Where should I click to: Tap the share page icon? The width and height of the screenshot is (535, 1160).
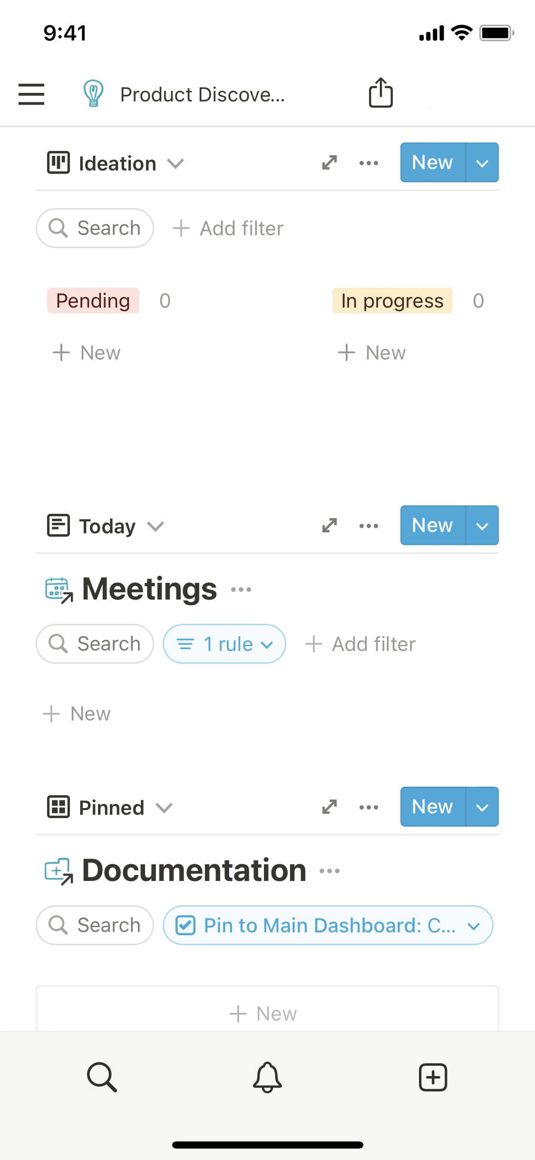pyautogui.click(x=380, y=93)
